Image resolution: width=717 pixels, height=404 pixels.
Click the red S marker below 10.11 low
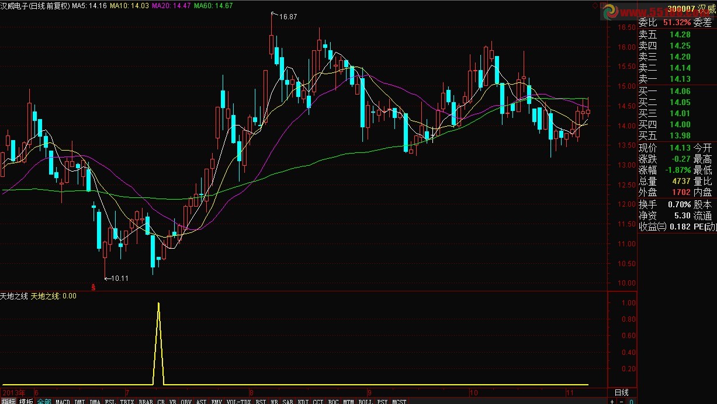(93, 287)
